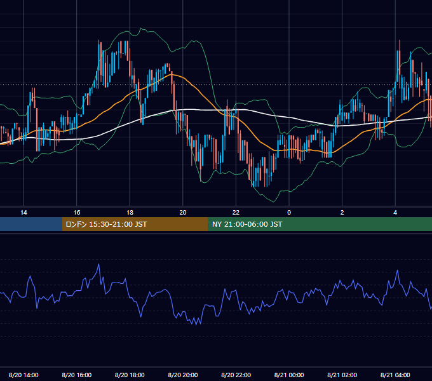
Task: Click the 8/20 16:00 oscillator axis label
Action: coord(77,375)
